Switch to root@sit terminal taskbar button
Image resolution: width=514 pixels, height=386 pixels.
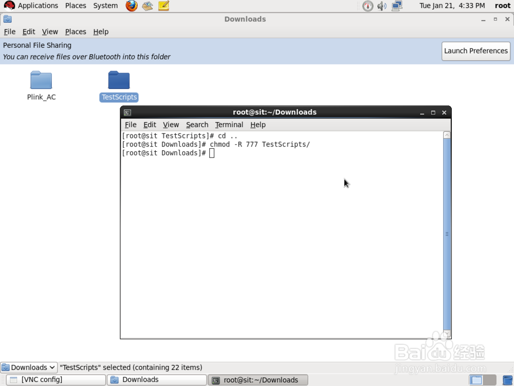(x=258, y=380)
